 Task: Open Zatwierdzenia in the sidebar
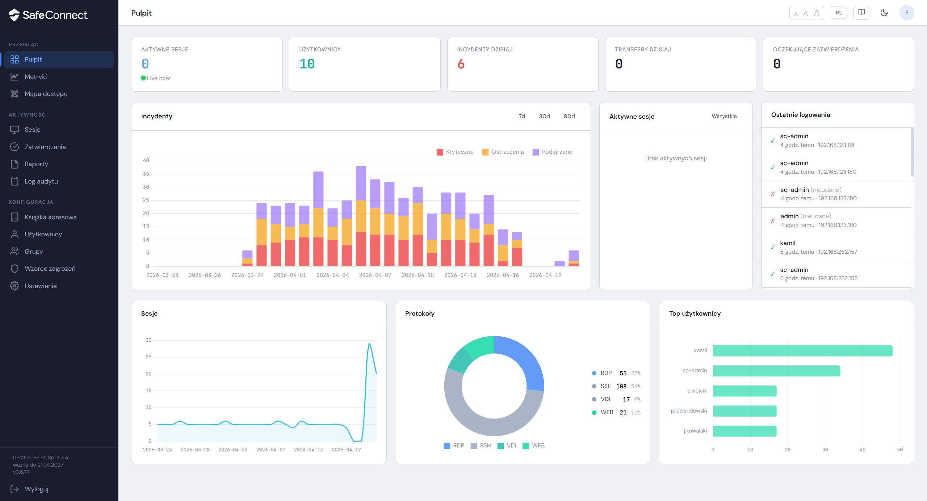click(x=59, y=147)
